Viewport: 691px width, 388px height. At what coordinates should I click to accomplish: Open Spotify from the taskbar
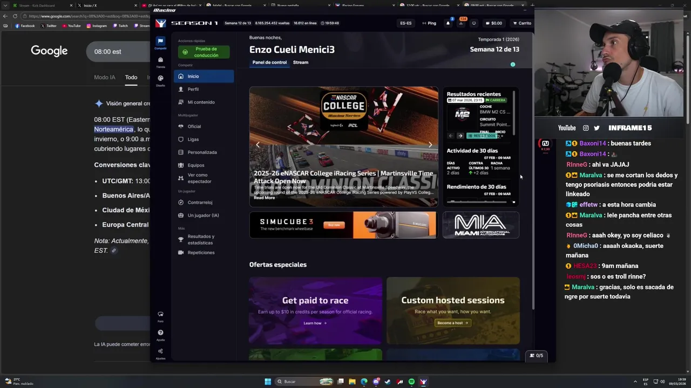(x=411, y=382)
